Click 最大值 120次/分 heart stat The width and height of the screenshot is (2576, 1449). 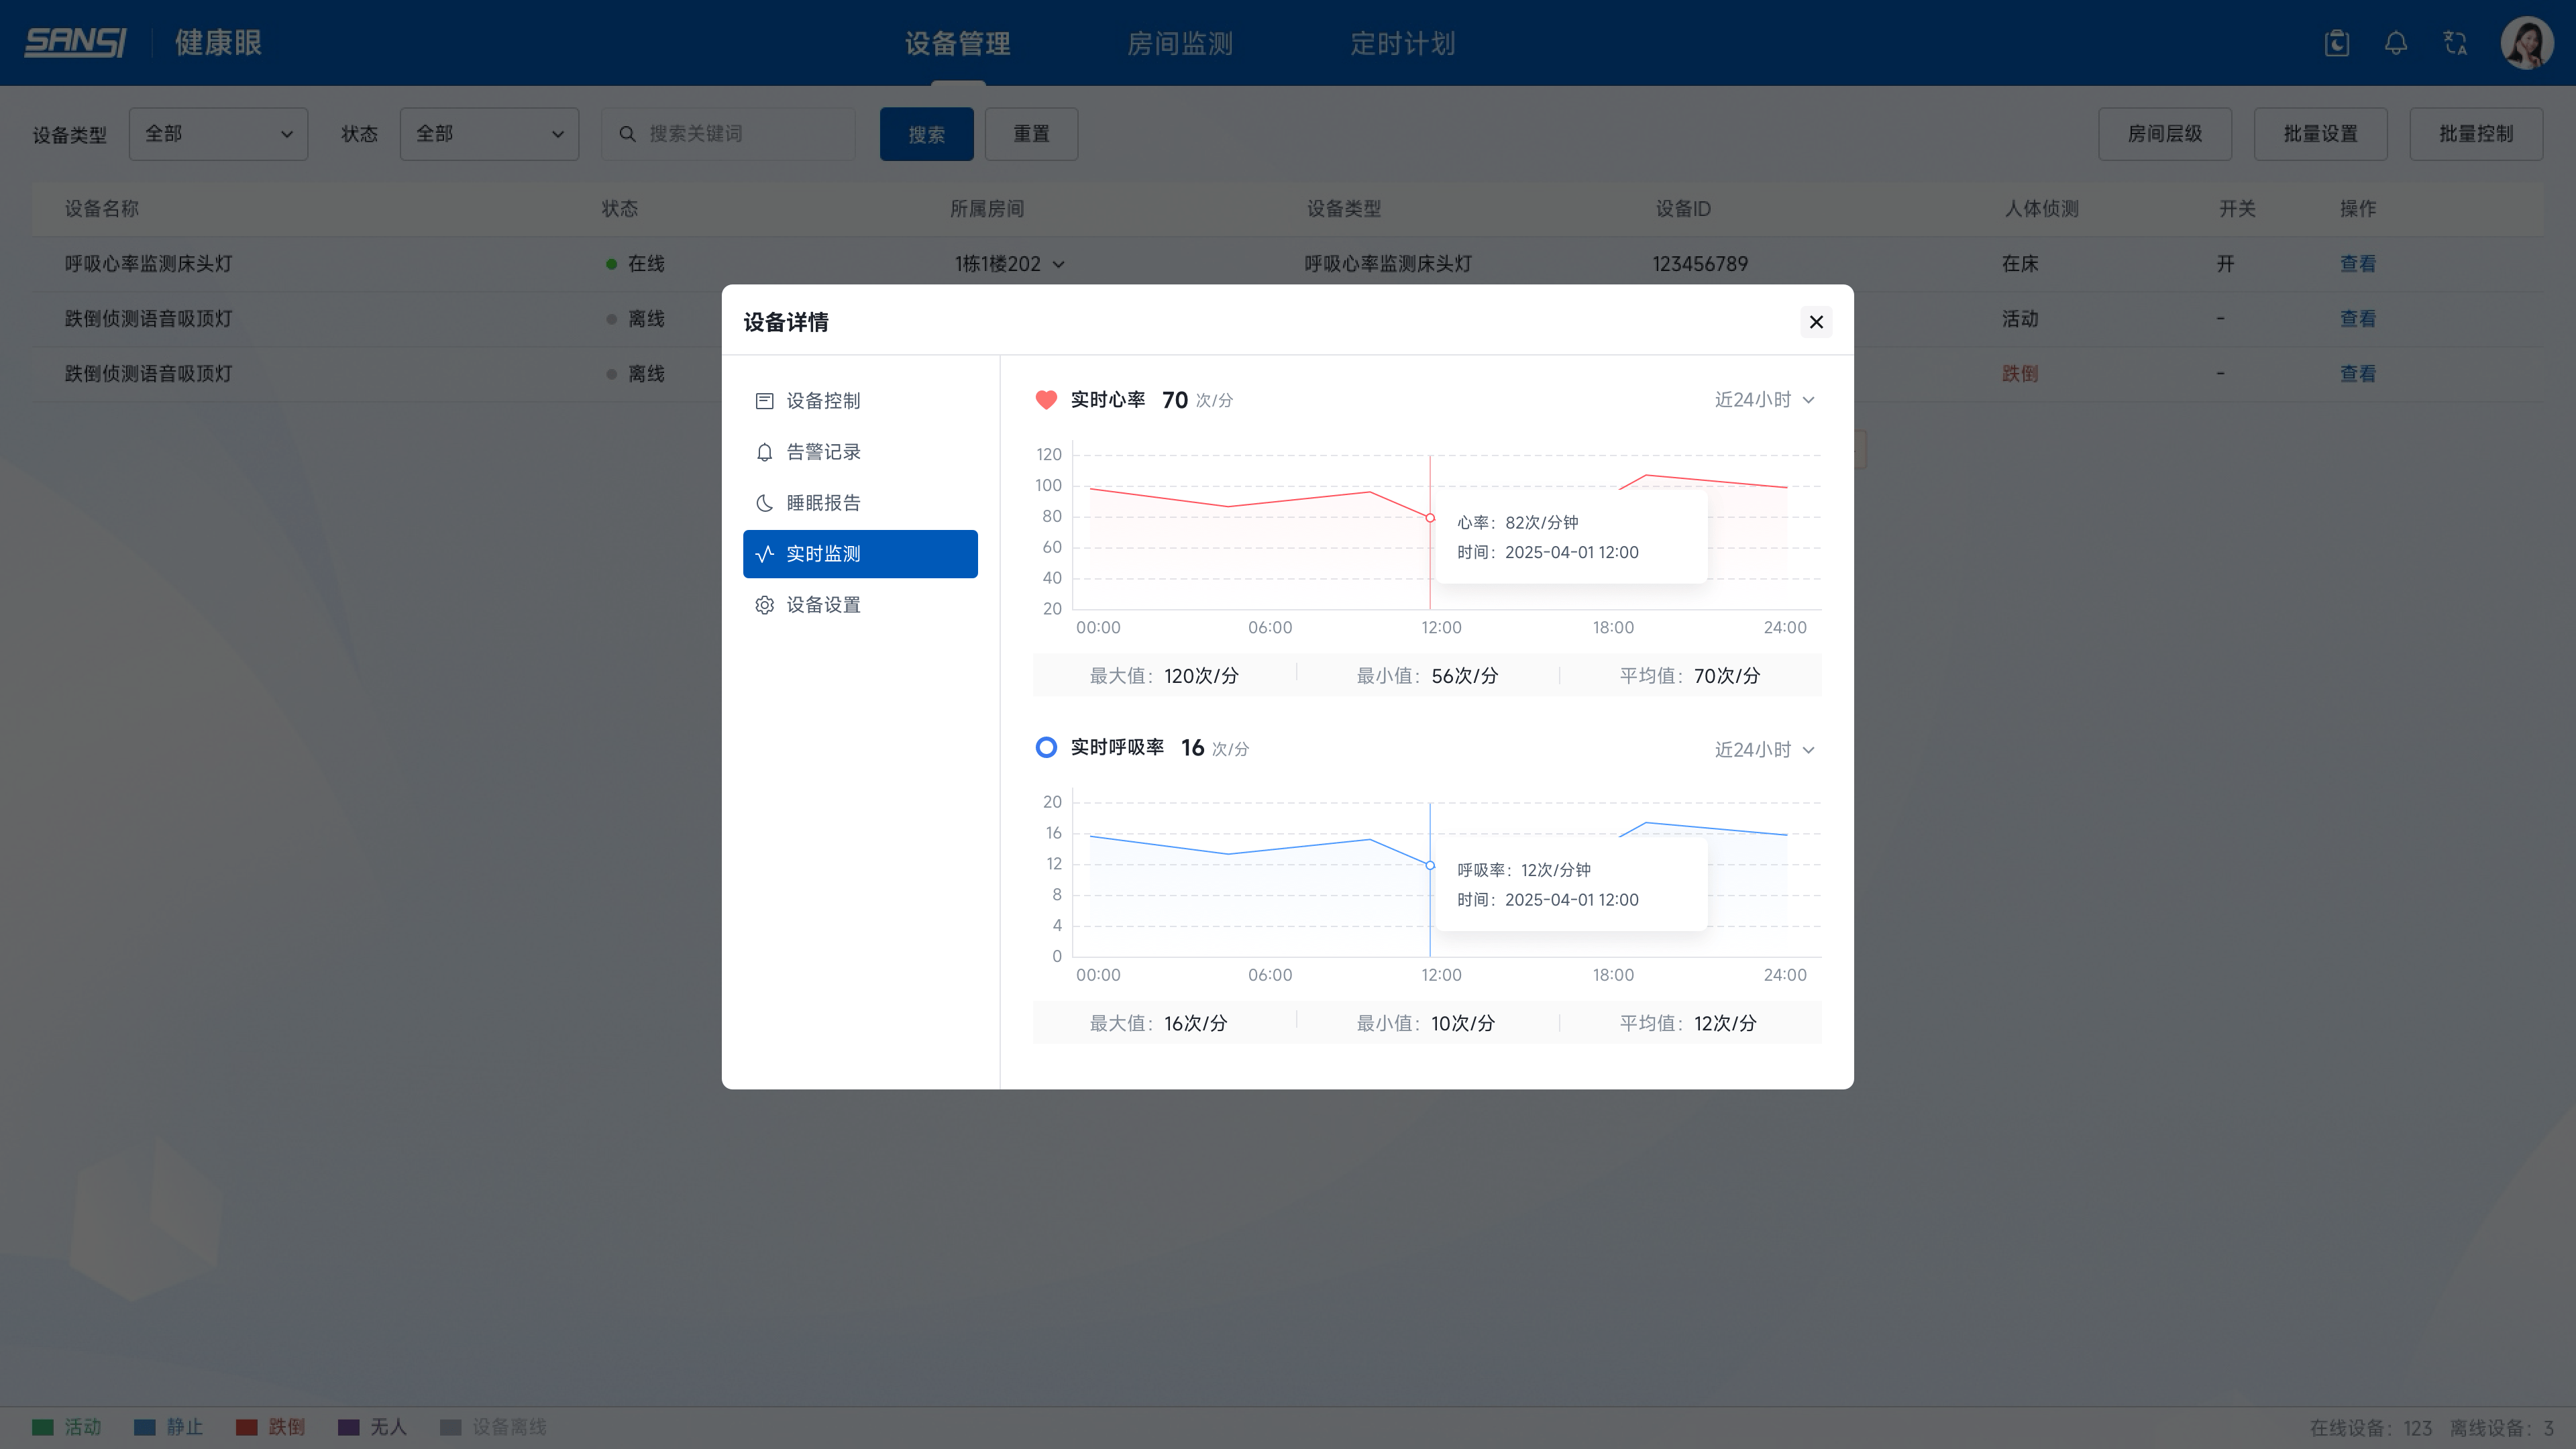[1164, 676]
